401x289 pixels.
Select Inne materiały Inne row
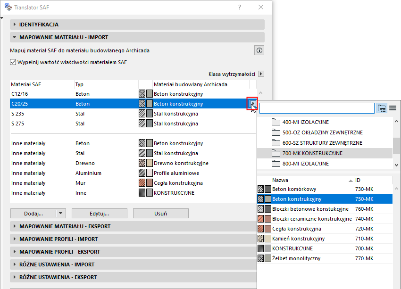133,193
